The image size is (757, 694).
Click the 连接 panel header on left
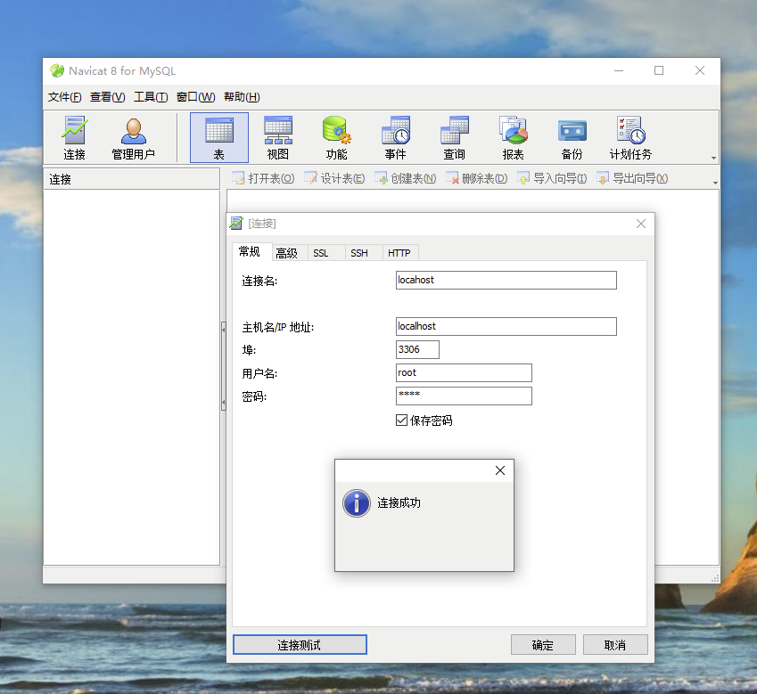pos(131,179)
